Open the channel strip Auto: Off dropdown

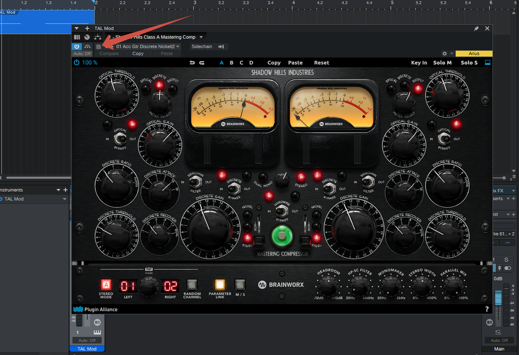(87, 340)
